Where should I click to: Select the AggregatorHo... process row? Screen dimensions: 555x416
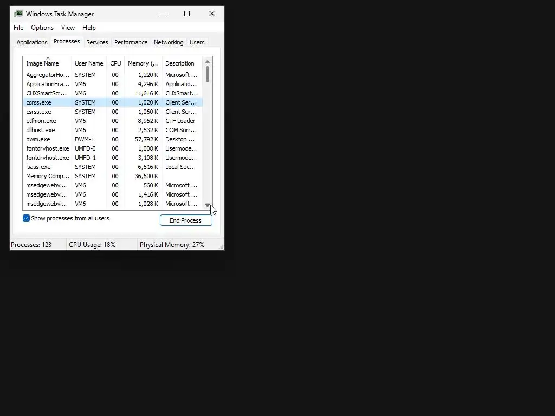tap(113, 75)
